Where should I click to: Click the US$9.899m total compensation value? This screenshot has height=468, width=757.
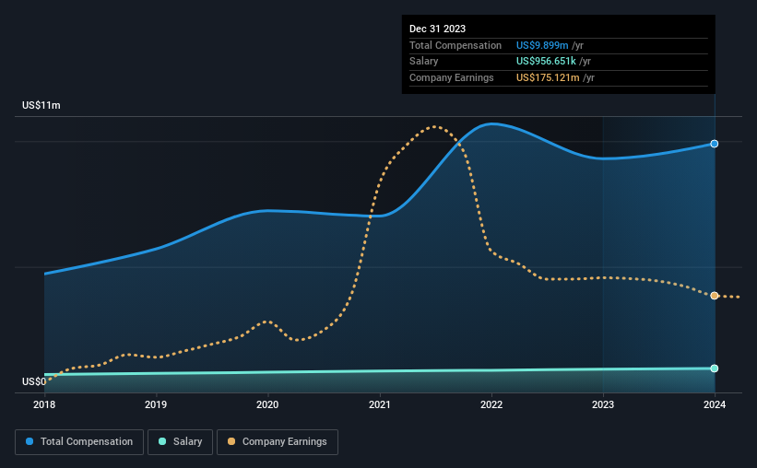click(542, 45)
